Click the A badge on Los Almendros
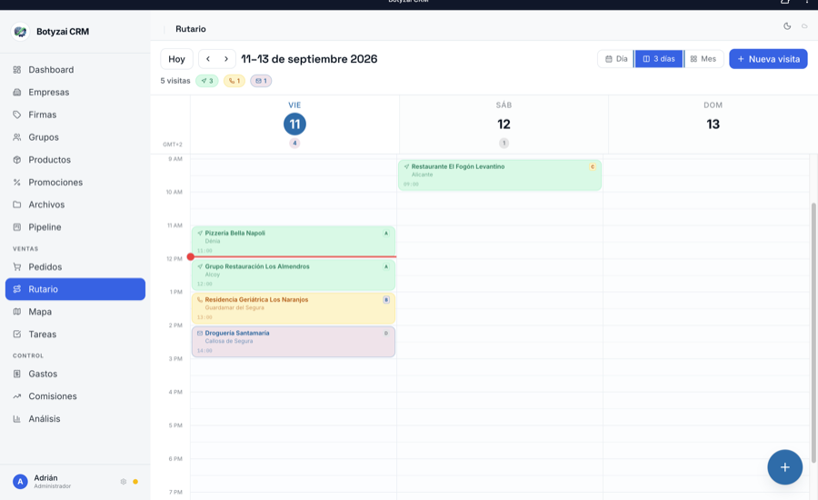Screen dimensions: 818x500 pos(386,266)
